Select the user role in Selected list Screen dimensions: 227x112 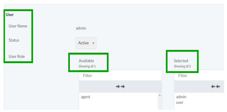[x=180, y=103]
